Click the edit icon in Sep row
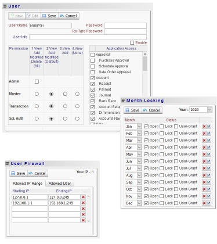 208,182
